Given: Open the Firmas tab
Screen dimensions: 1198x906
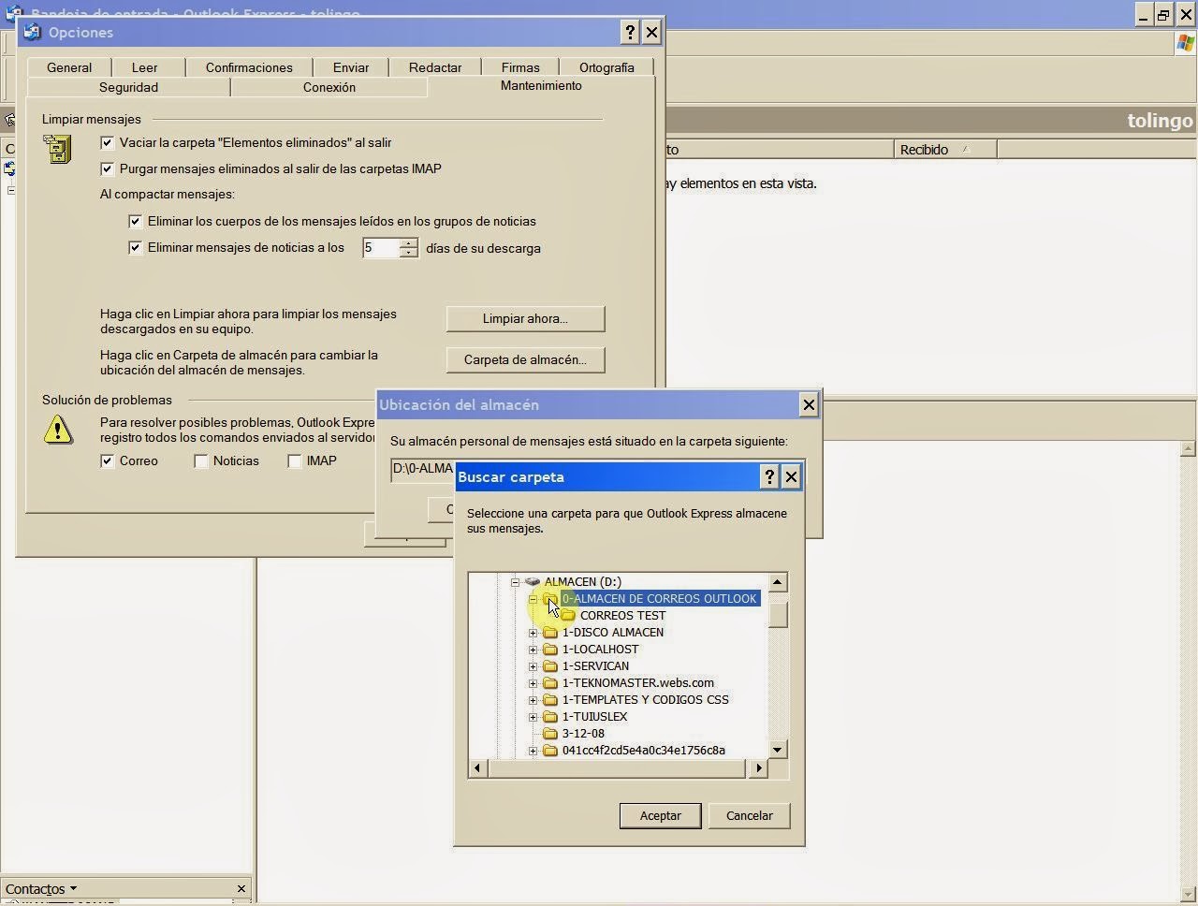Looking at the screenshot, I should [x=520, y=67].
